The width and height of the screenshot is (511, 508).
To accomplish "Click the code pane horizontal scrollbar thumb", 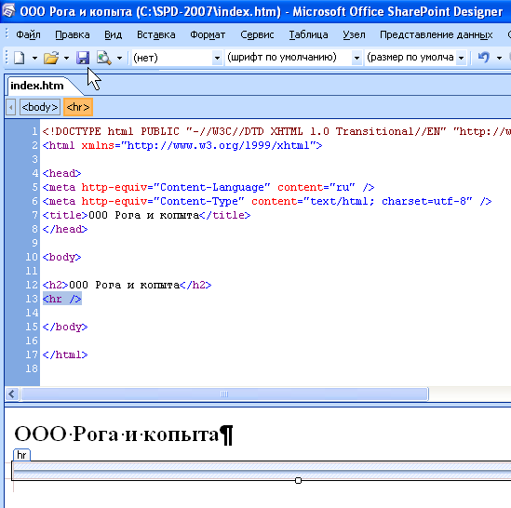I will coord(224,394).
